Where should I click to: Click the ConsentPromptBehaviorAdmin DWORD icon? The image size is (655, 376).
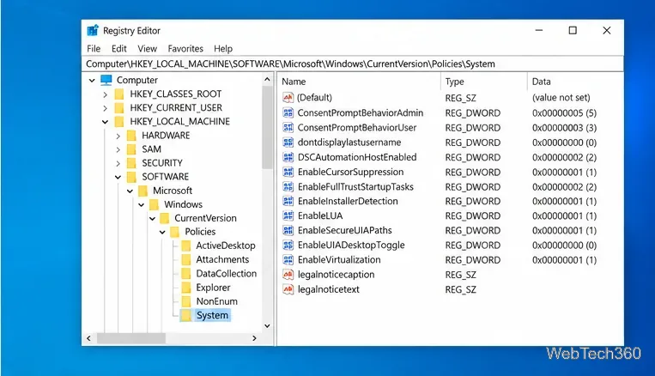tap(288, 112)
